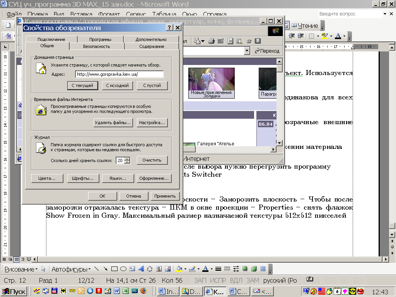The image size is (396, 297).
Task: Adjust days-to-keep-links spinner arrows
Action: tap(128, 160)
